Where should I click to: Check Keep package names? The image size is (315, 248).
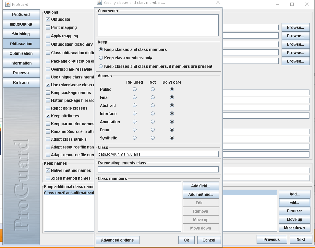click(x=48, y=93)
